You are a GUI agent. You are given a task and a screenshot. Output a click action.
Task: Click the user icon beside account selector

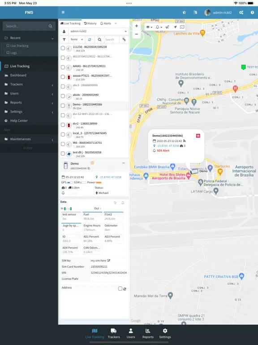coord(64,31)
